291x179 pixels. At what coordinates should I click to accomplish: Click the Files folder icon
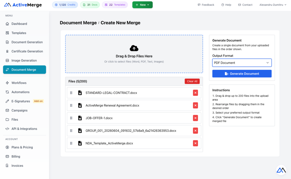[7, 120]
